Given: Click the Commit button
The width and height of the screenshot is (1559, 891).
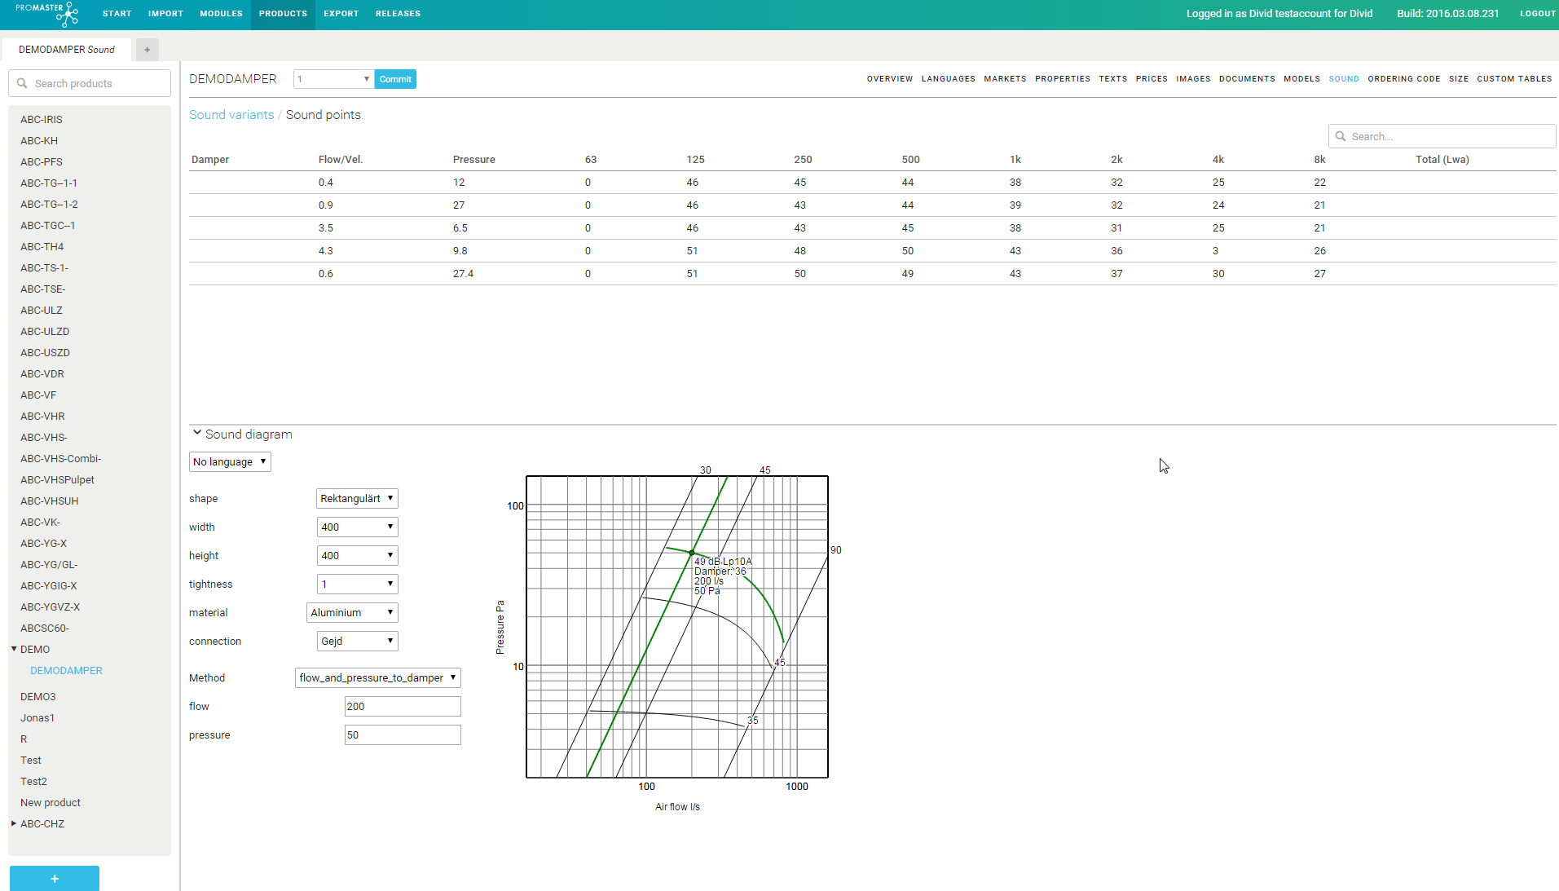Looking at the screenshot, I should (395, 79).
